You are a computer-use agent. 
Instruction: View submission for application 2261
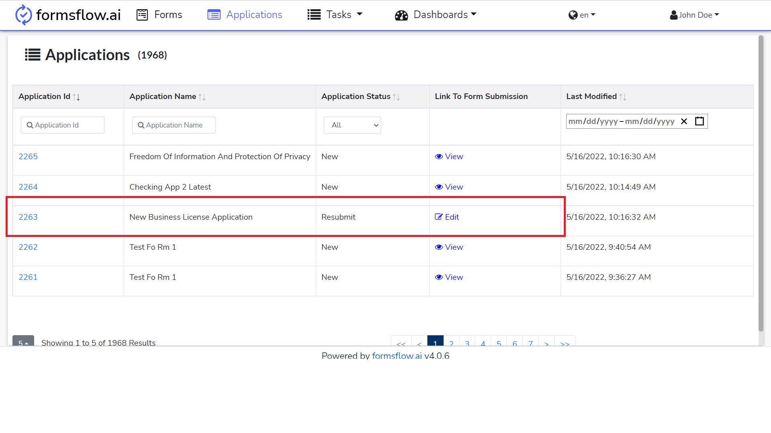click(449, 277)
